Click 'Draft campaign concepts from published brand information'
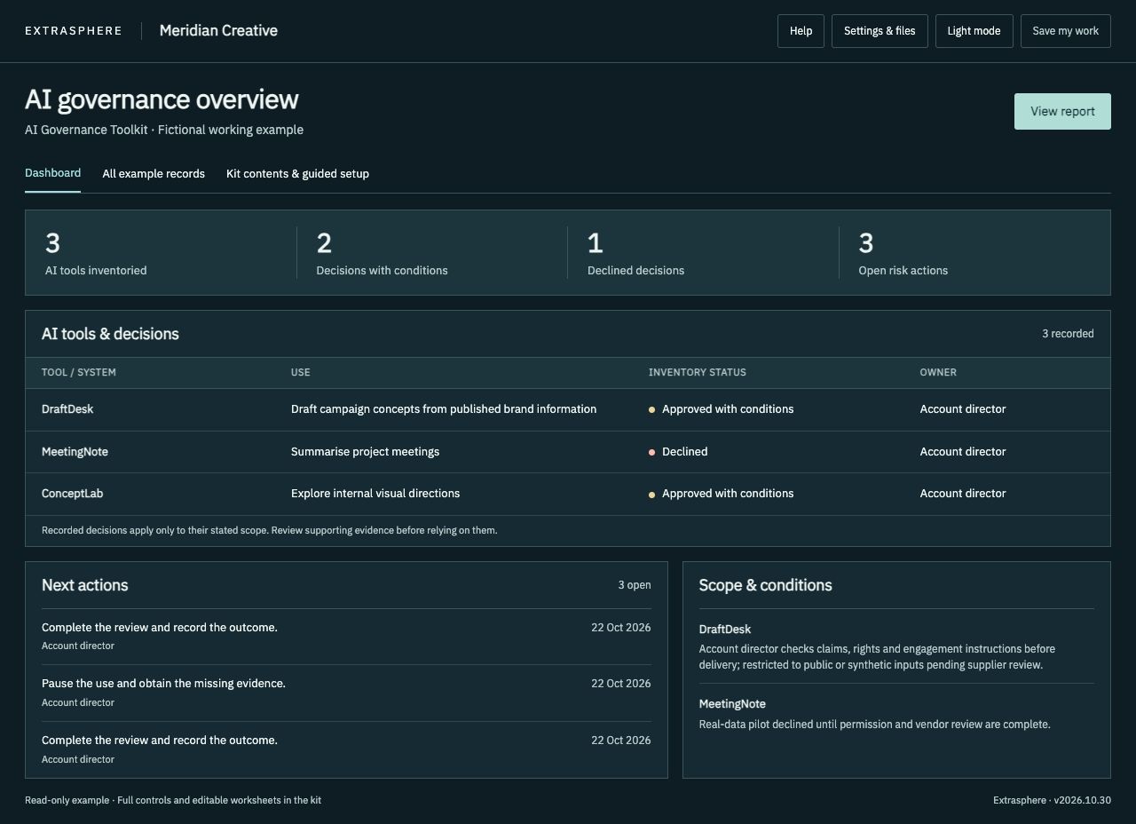 [444, 409]
